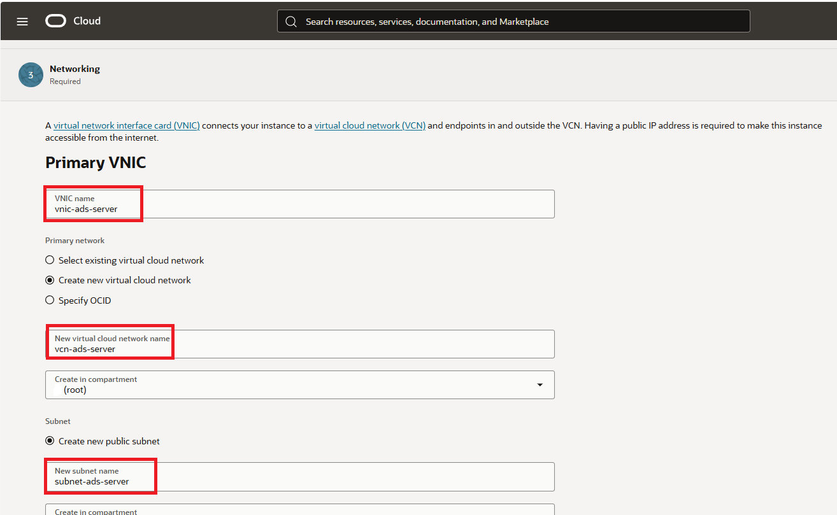Viewport: 837px width, 515px height.
Task: Open the hamburger navigation menu
Action: tap(22, 21)
